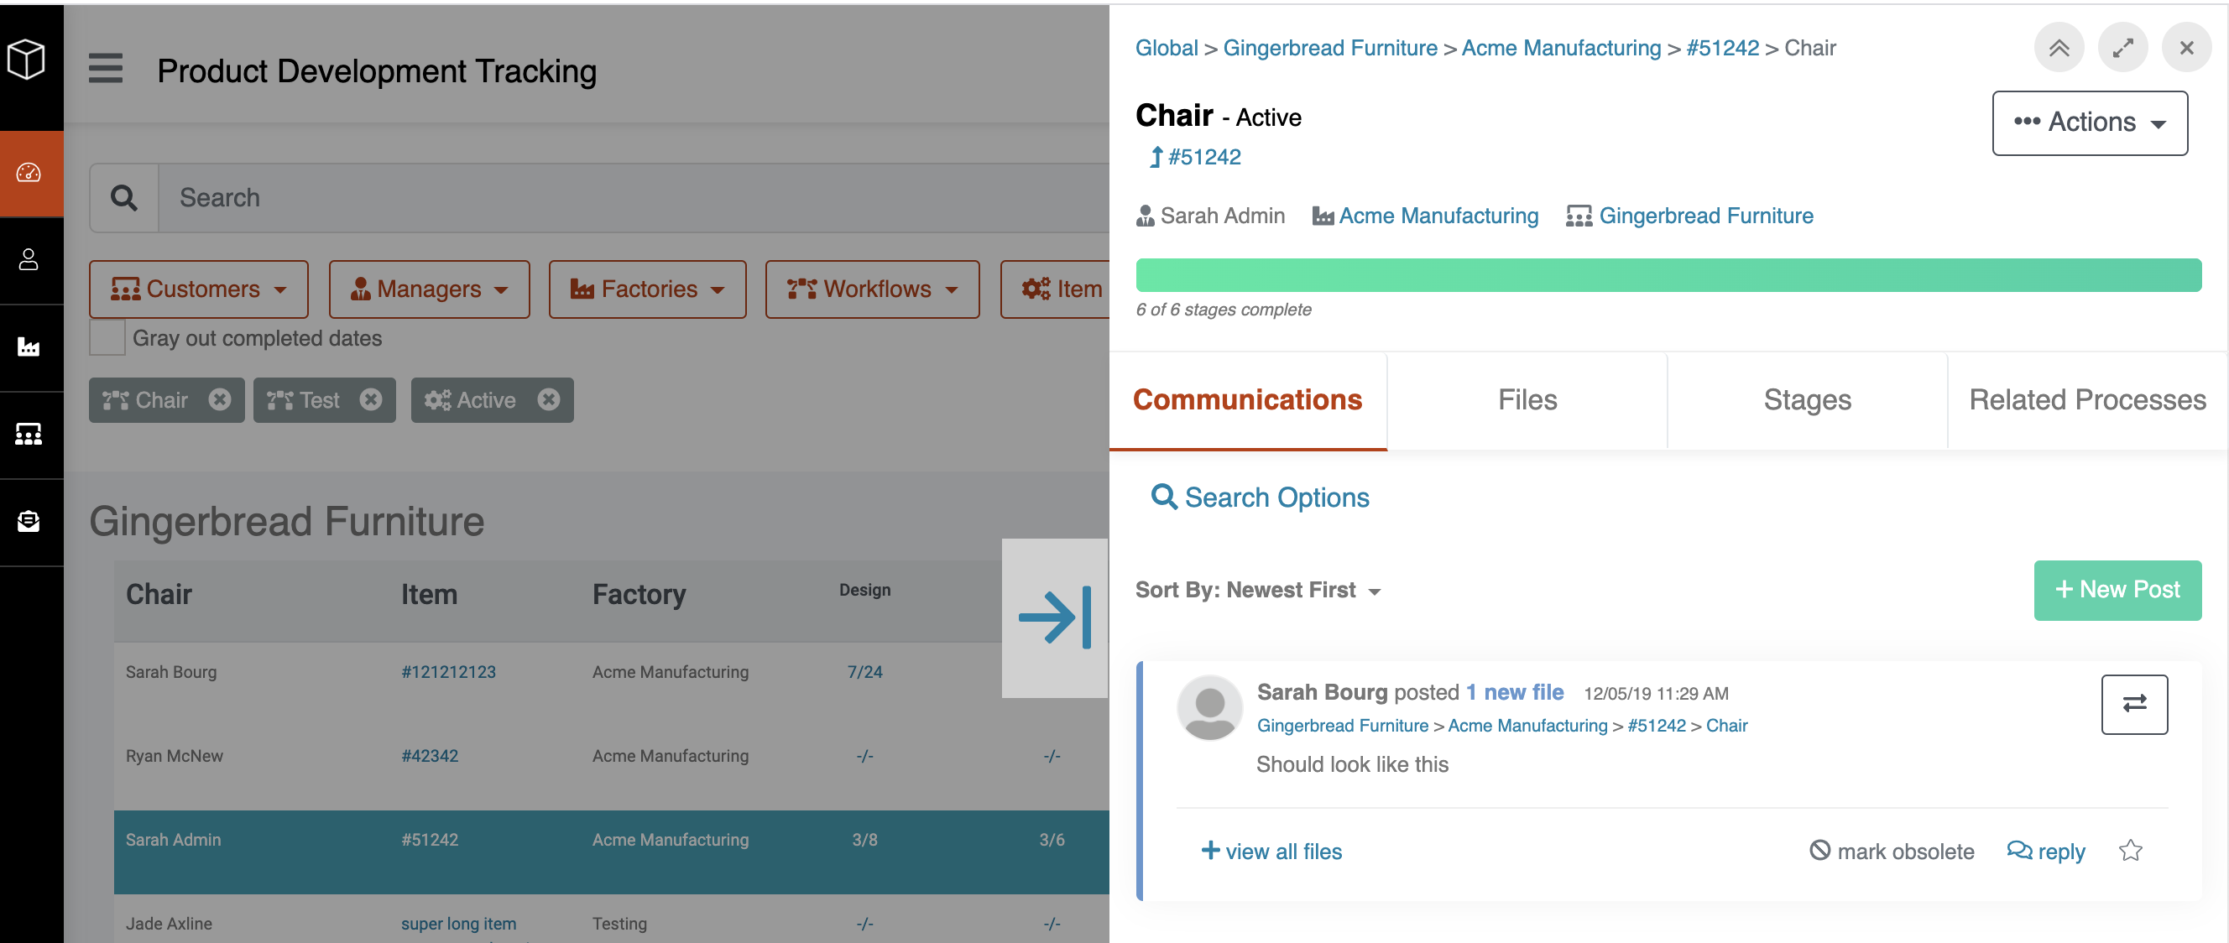Open the customers group sidebar icon

(29, 435)
